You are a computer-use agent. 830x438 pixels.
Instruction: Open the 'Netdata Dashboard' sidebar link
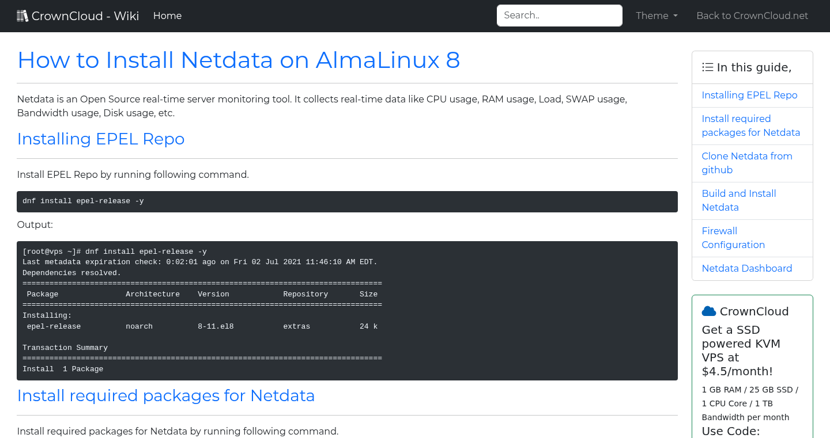pyautogui.click(x=746, y=268)
